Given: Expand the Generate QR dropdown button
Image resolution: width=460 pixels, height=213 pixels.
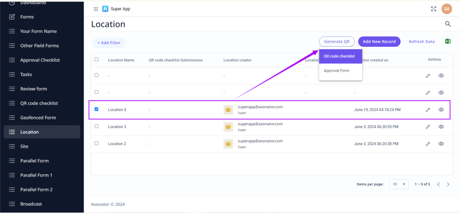Looking at the screenshot, I should [336, 41].
